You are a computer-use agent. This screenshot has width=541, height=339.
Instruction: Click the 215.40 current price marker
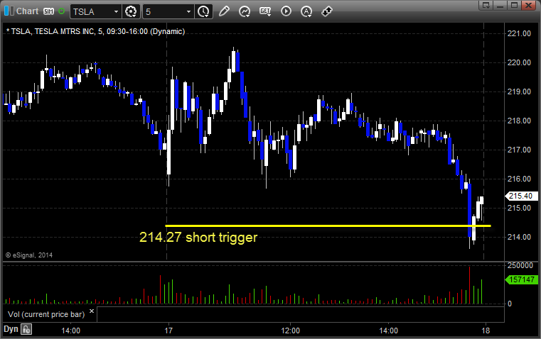coord(521,196)
